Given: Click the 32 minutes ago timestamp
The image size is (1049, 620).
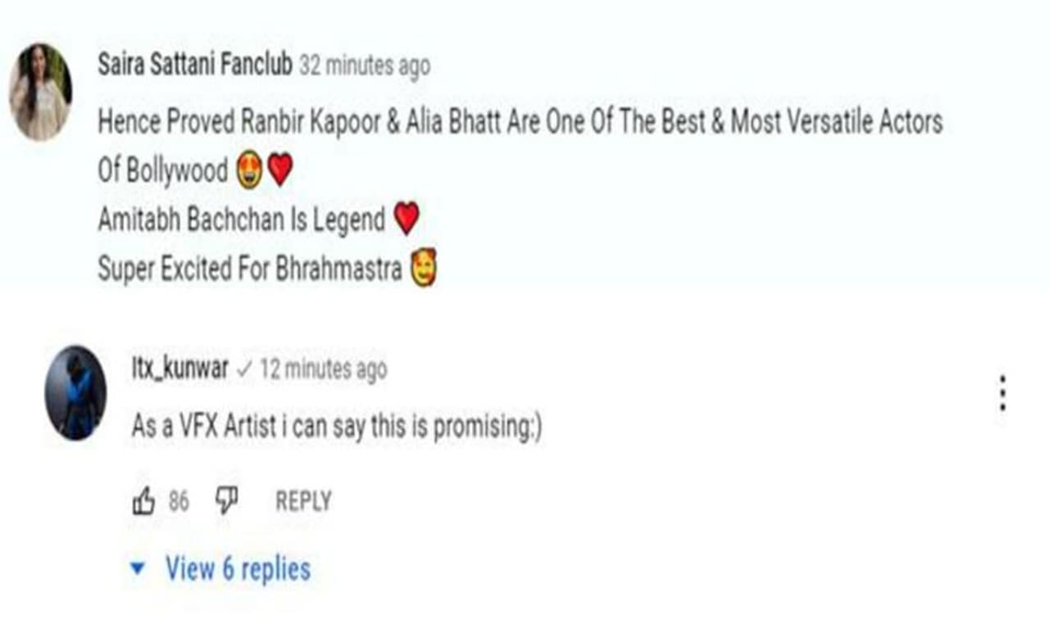Looking at the screenshot, I should coord(365,66).
